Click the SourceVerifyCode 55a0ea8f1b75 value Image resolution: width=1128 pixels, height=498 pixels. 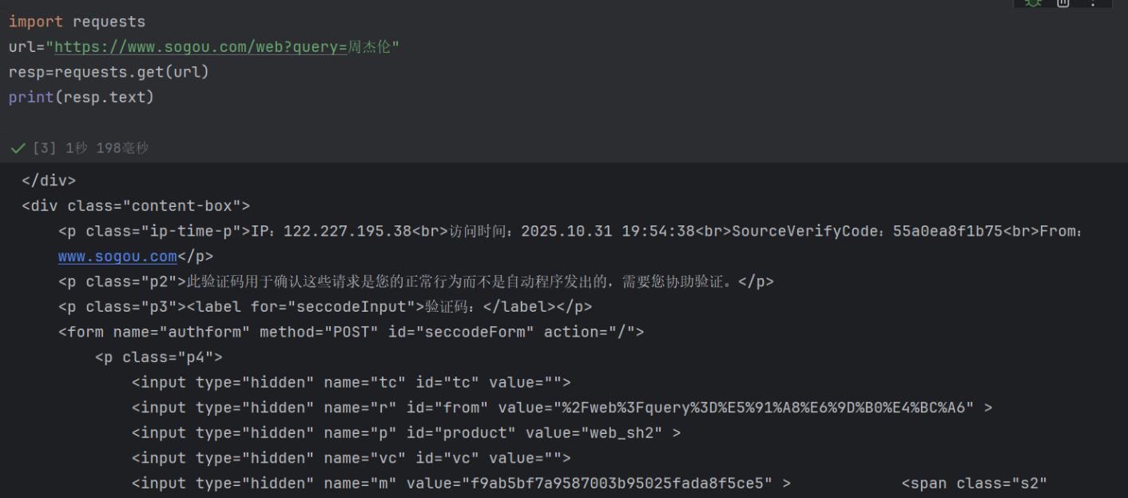coord(947,232)
